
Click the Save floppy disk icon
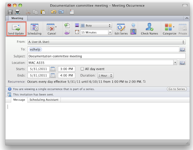10,12
